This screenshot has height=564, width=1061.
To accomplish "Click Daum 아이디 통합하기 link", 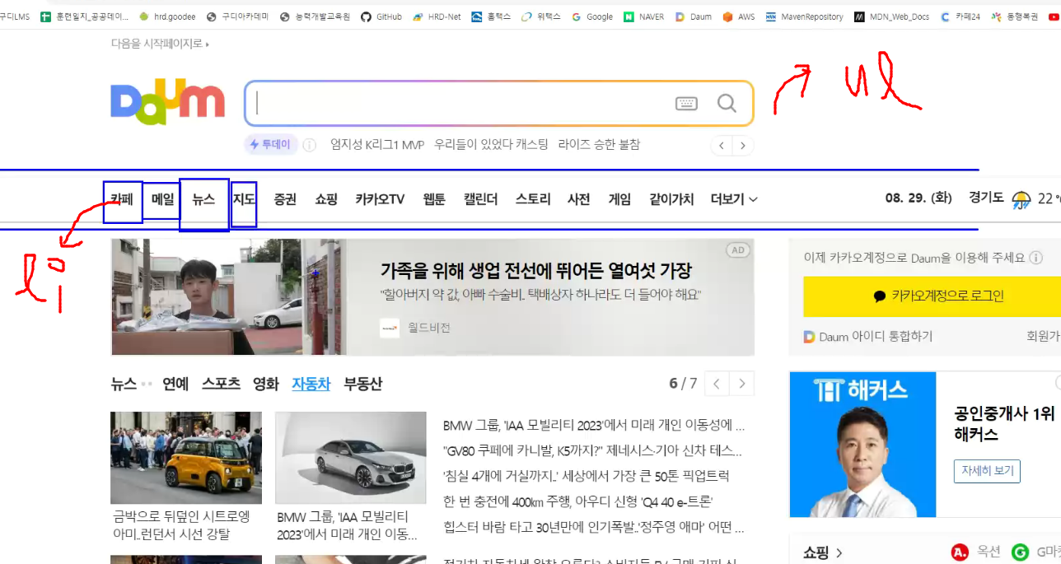I will pyautogui.click(x=868, y=337).
